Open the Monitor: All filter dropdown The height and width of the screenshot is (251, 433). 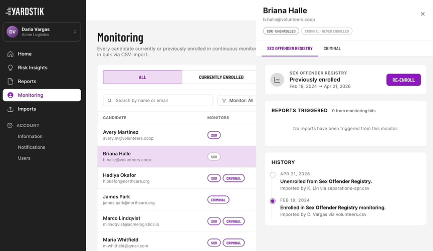[x=238, y=101]
